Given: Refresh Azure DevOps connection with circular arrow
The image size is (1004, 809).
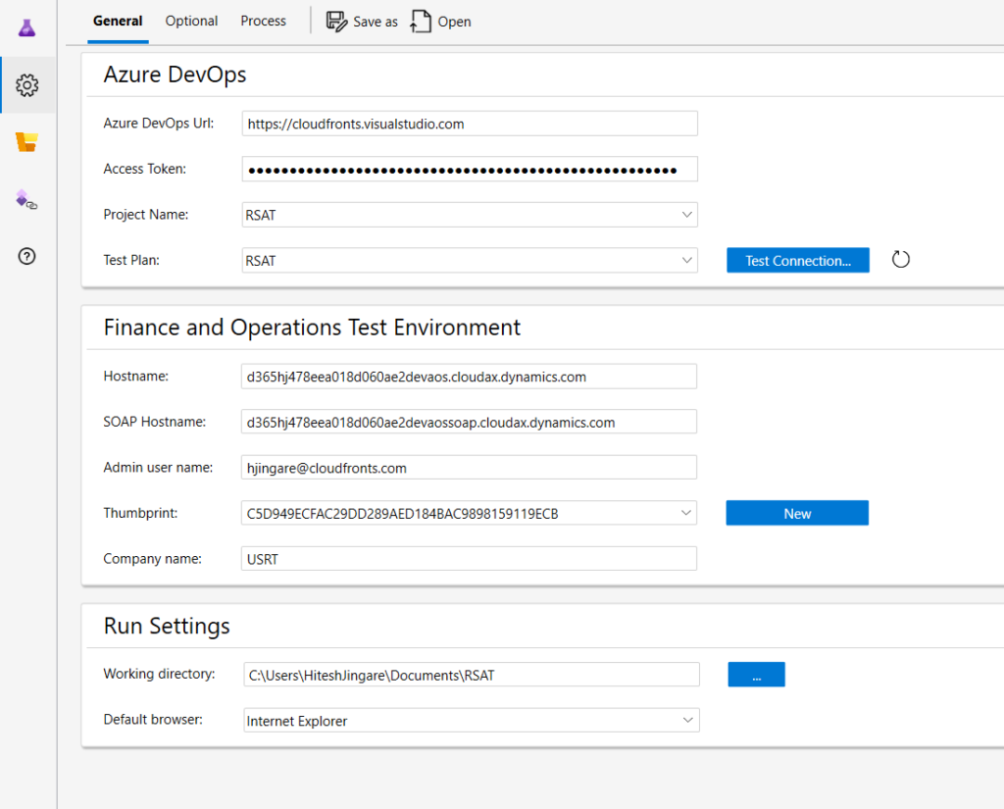Looking at the screenshot, I should [x=900, y=260].
